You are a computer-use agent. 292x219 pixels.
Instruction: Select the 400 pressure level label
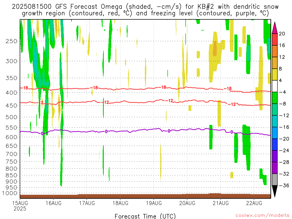tap(11, 93)
